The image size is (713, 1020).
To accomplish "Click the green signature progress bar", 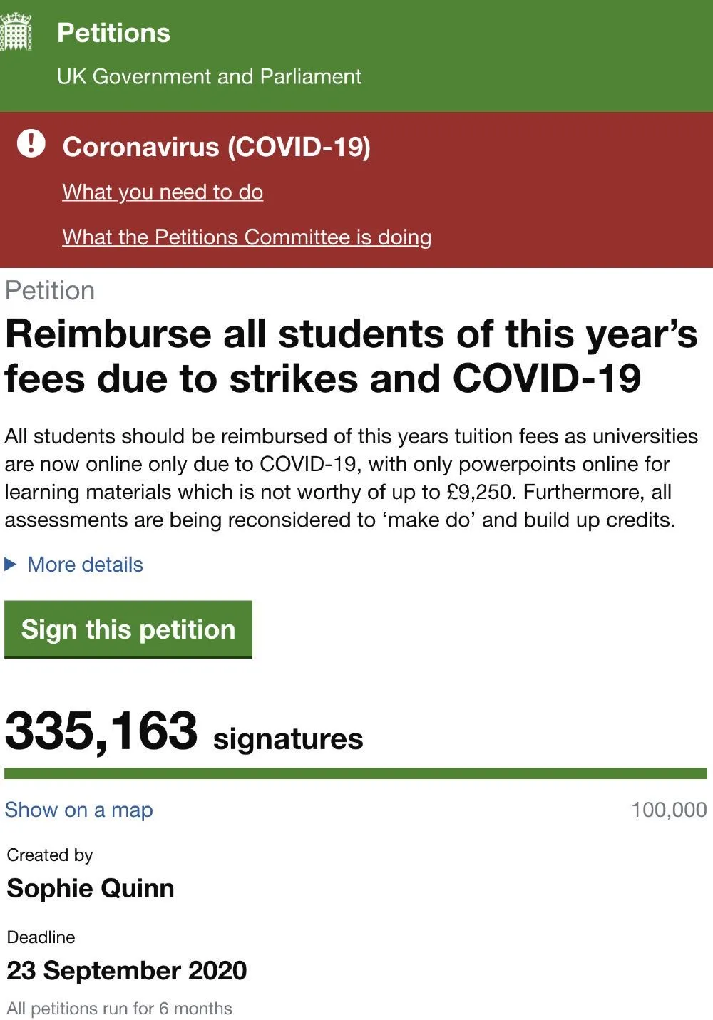I will [356, 773].
